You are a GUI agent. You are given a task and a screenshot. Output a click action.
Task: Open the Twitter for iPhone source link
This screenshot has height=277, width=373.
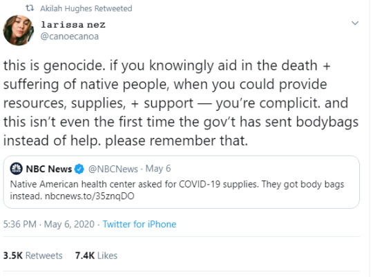(140, 224)
